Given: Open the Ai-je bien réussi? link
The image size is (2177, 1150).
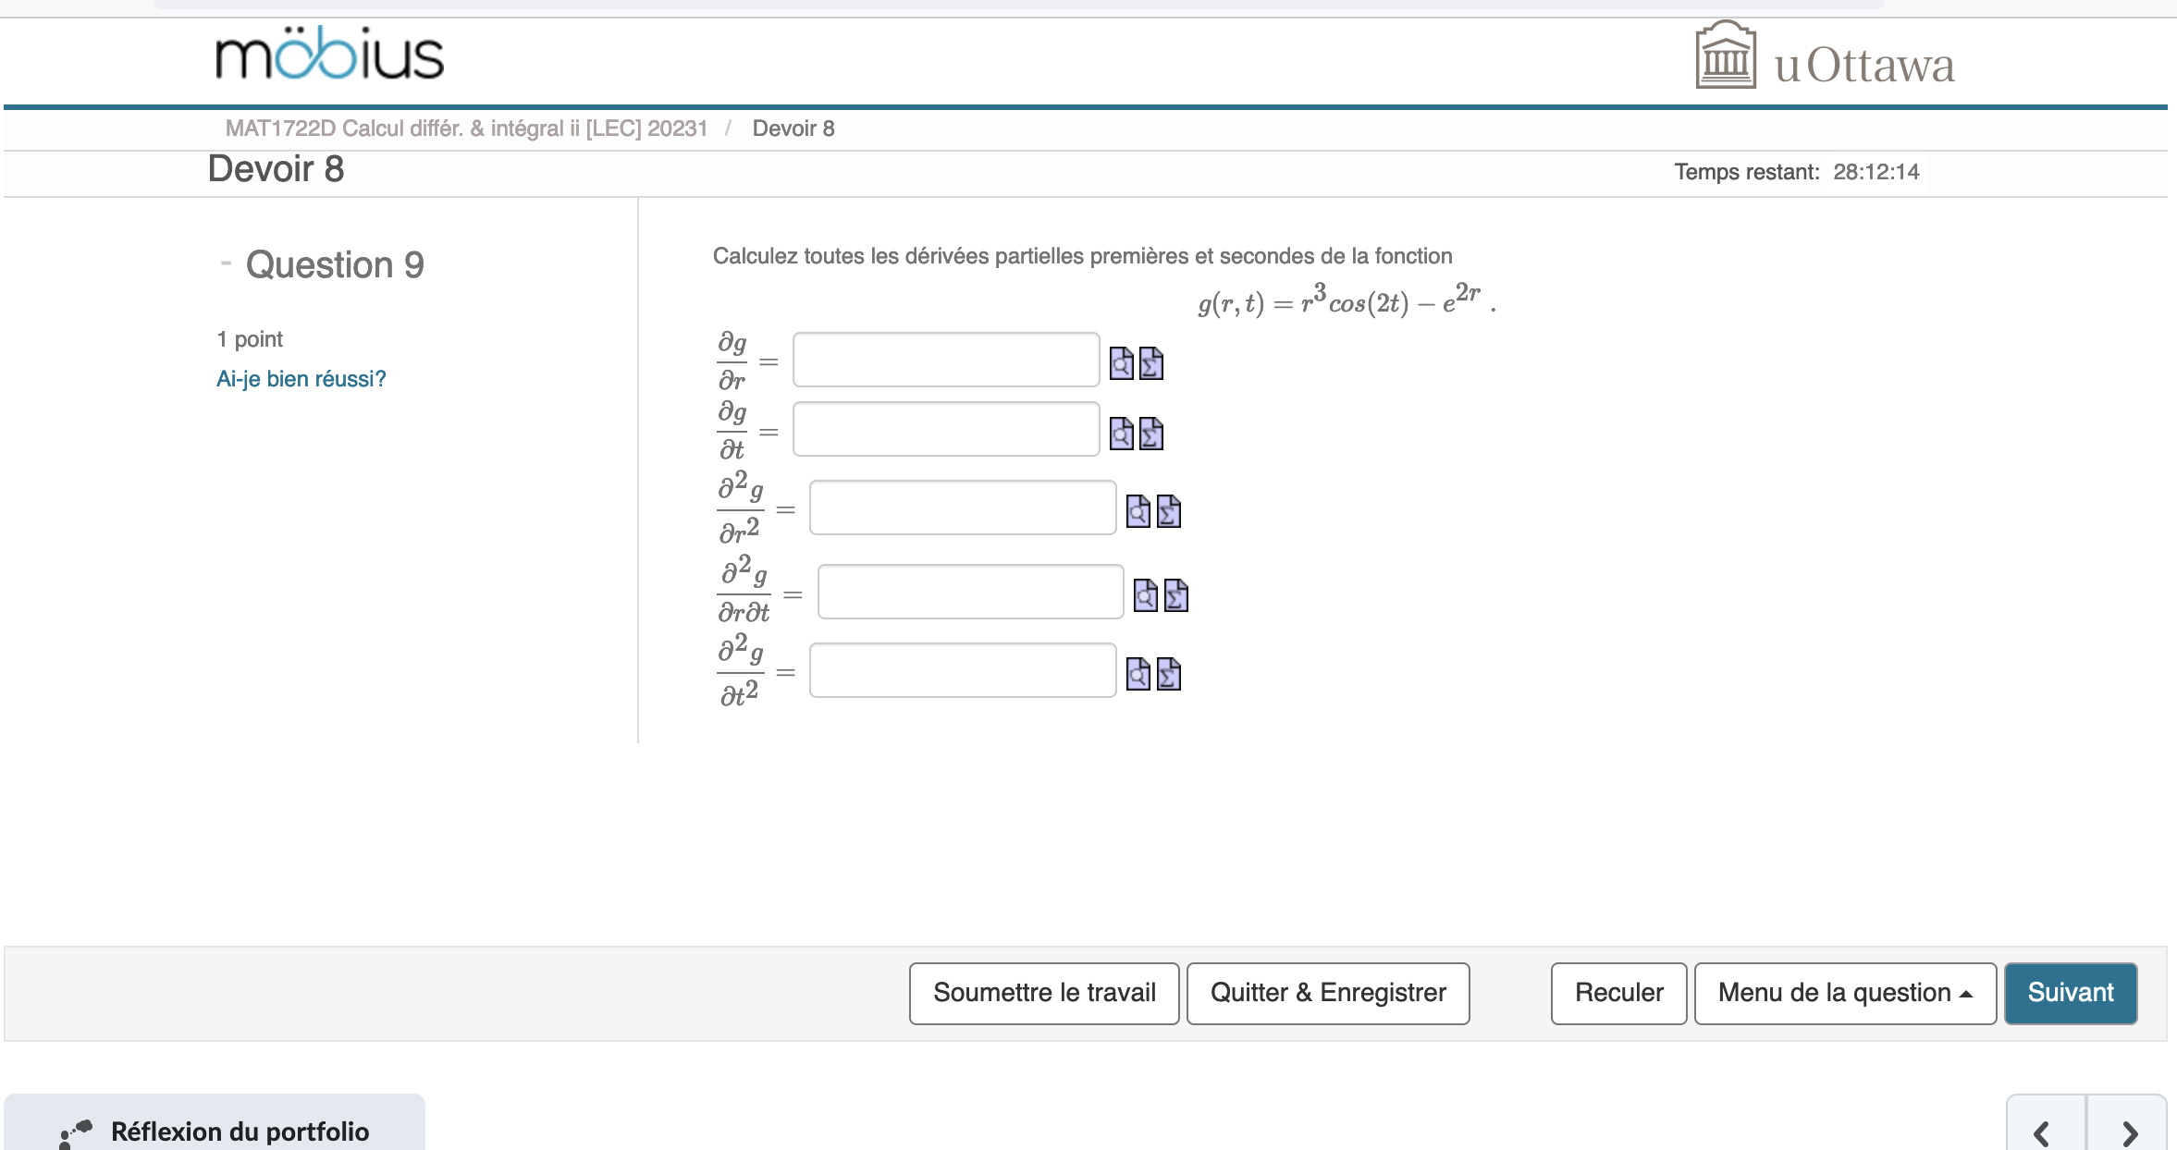Looking at the screenshot, I should click(x=301, y=378).
